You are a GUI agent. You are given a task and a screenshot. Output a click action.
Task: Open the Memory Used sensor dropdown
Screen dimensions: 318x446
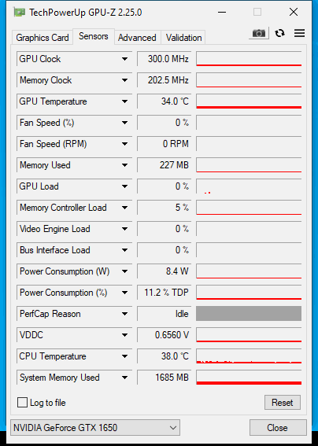(x=124, y=165)
